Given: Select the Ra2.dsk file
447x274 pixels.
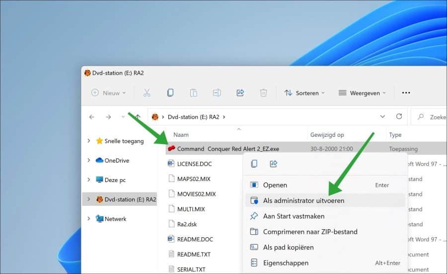Looking at the screenshot, I should click(x=187, y=224).
